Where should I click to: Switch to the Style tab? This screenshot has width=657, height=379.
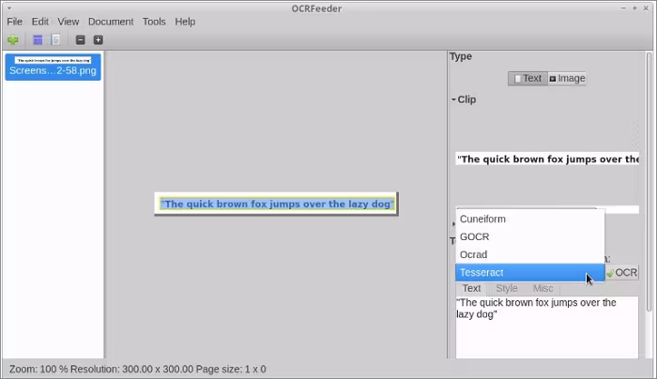pyautogui.click(x=507, y=288)
